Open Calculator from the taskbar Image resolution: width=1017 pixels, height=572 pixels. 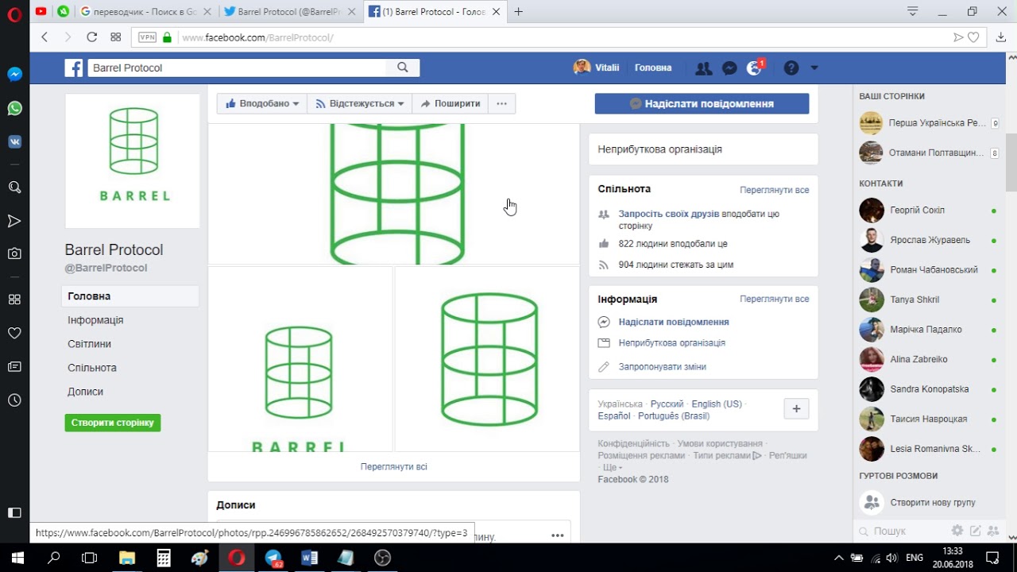(x=164, y=558)
